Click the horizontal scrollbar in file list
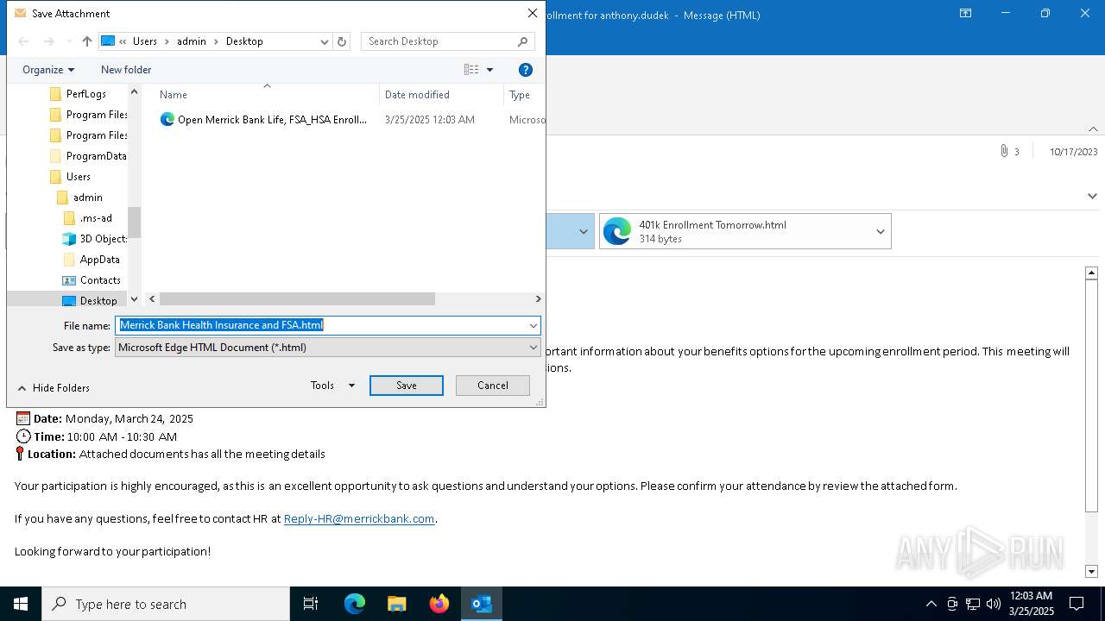 tap(297, 298)
